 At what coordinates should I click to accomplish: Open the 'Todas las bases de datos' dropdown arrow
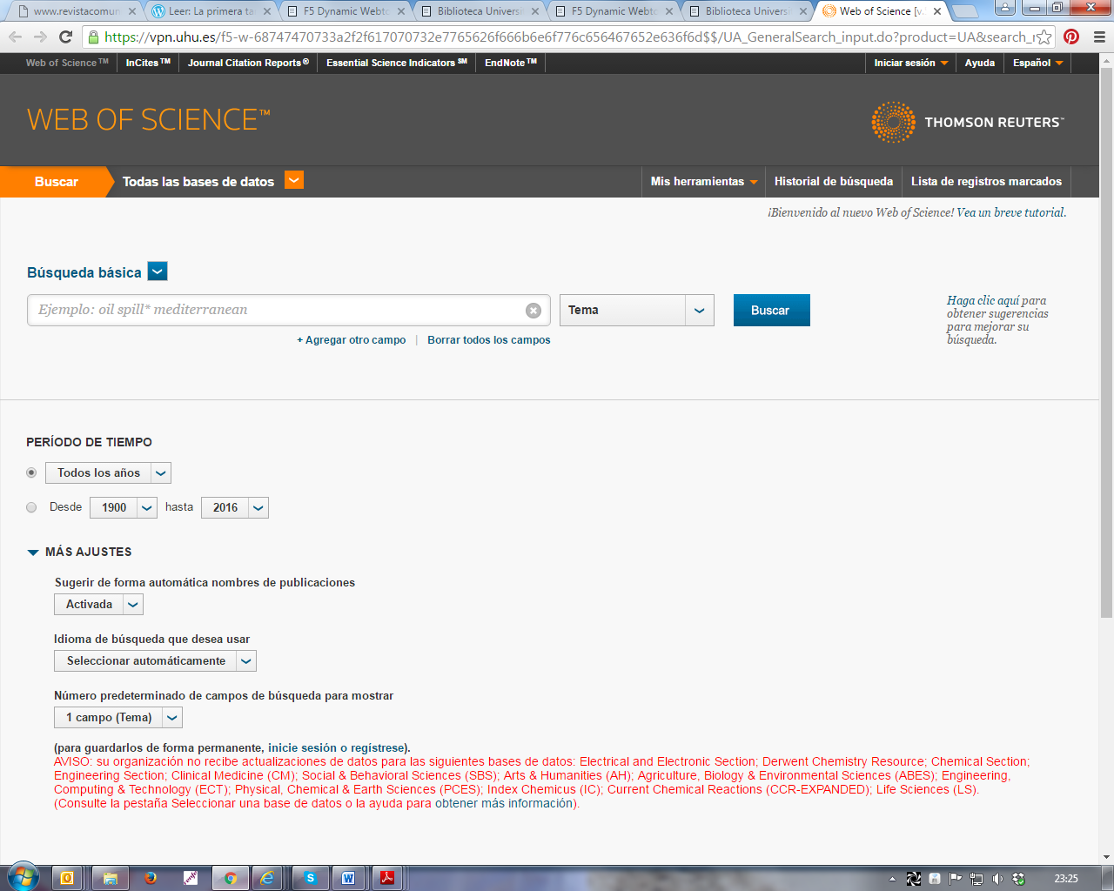[x=294, y=180]
